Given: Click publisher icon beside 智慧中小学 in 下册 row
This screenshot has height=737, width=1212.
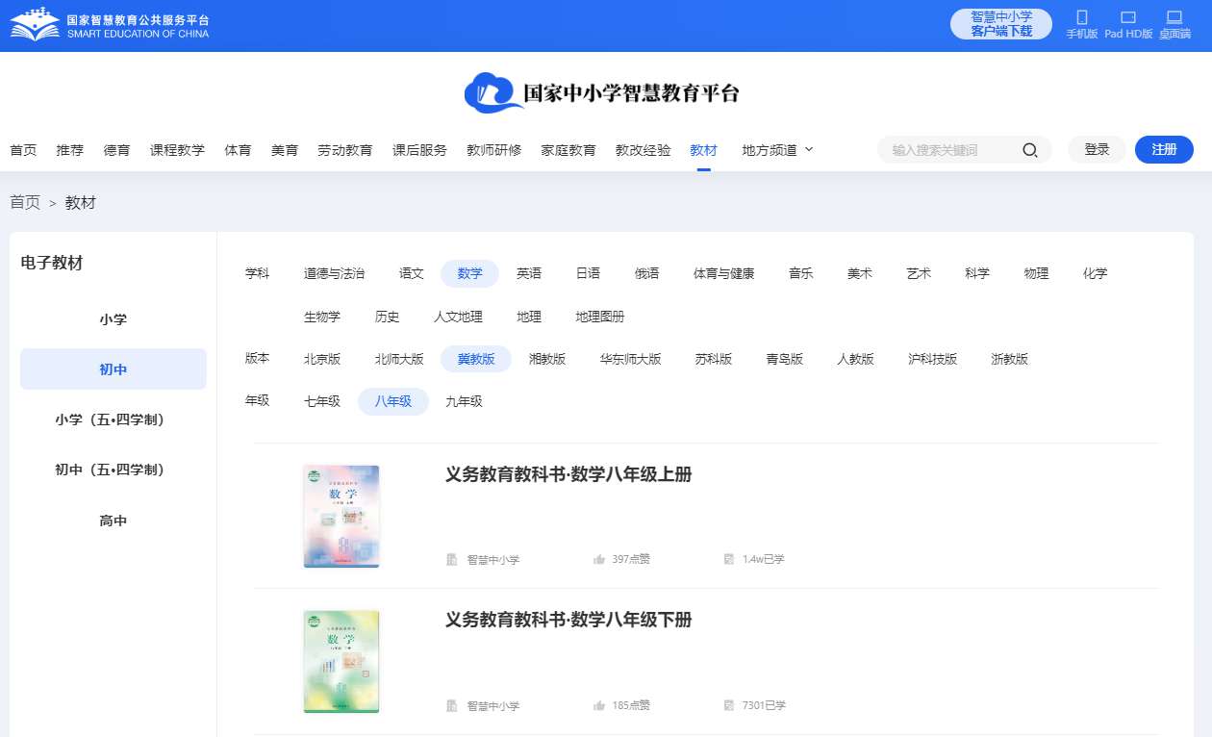Looking at the screenshot, I should click(452, 705).
